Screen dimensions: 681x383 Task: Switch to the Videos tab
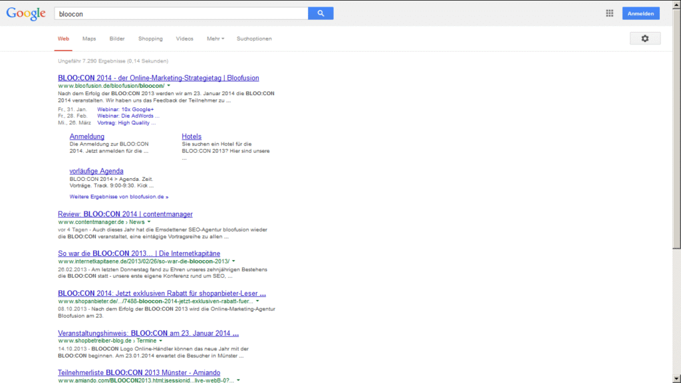[184, 39]
